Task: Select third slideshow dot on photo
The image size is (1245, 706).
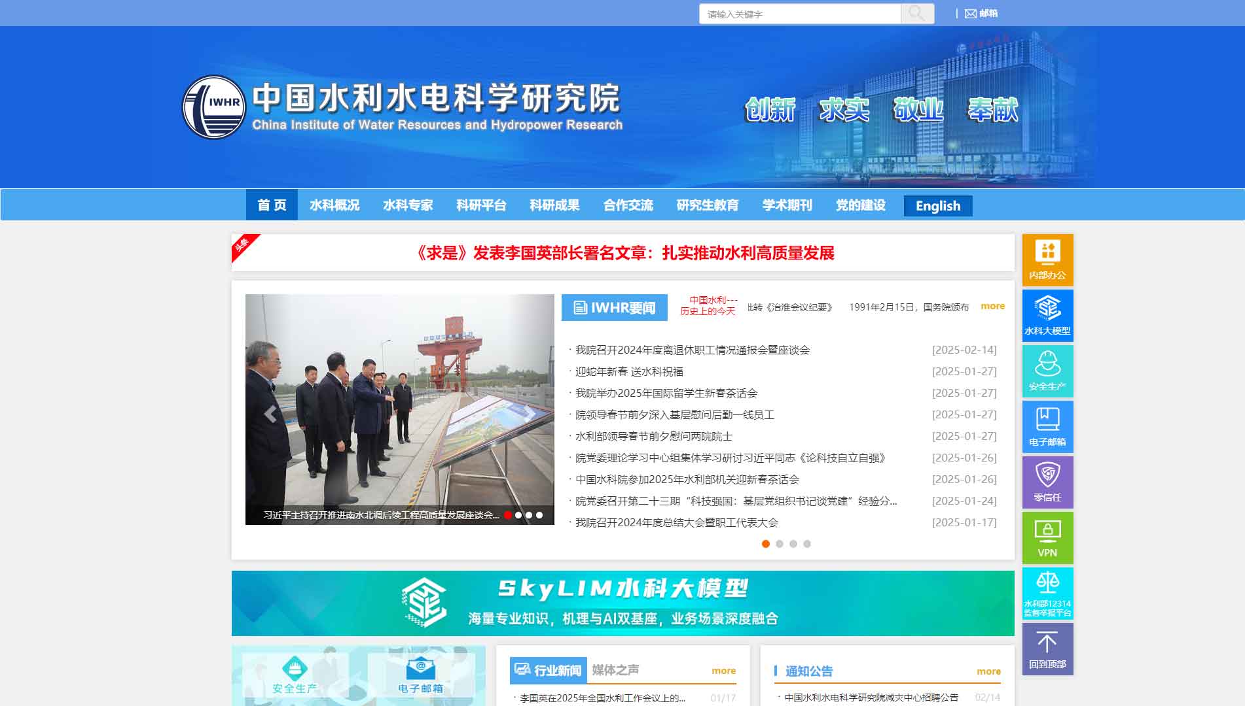Action: pyautogui.click(x=529, y=515)
